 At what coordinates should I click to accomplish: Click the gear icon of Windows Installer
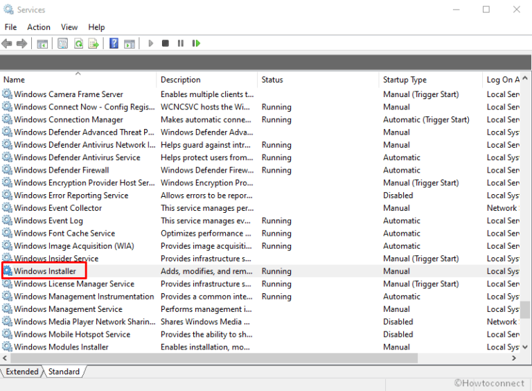pyautogui.click(x=8, y=271)
